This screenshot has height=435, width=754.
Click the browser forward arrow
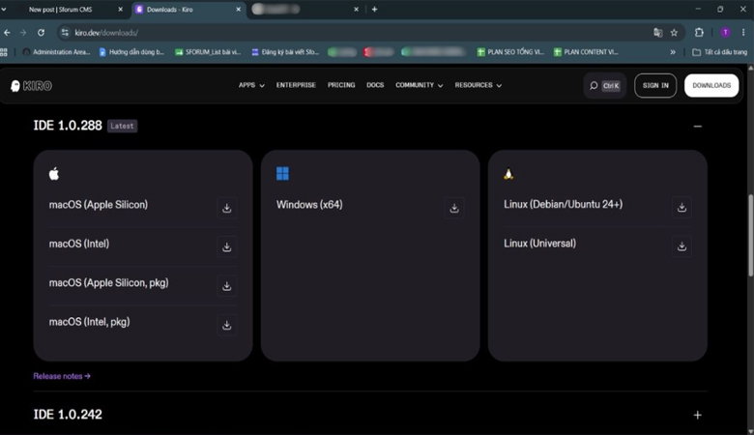click(x=23, y=33)
